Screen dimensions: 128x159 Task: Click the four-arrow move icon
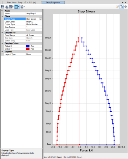point(126,7)
